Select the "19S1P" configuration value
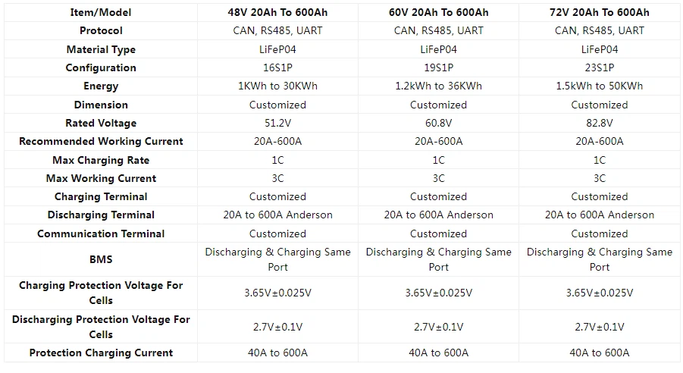 [x=438, y=67]
